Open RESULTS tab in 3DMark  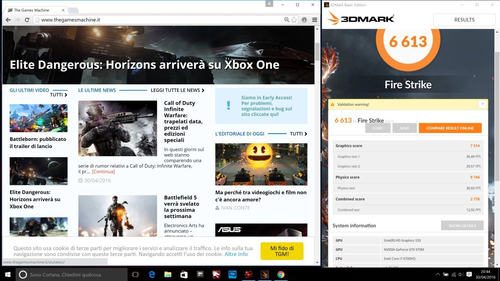(464, 20)
